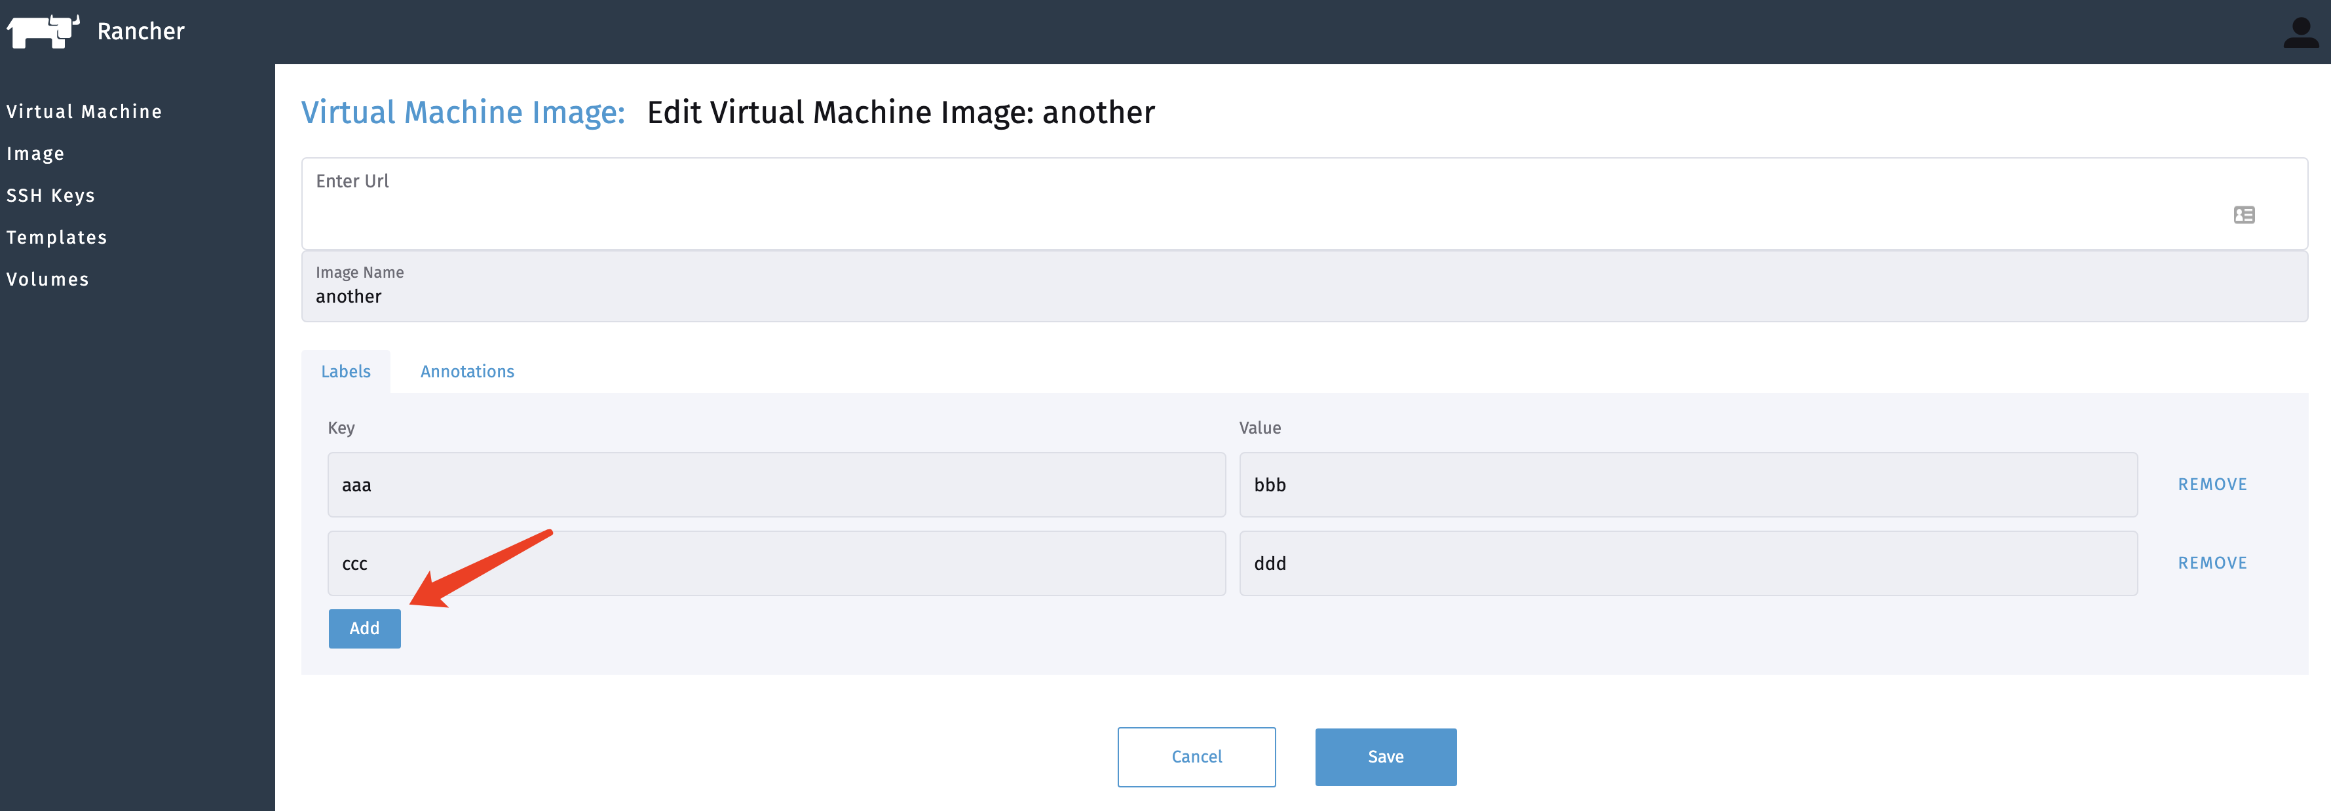Open Virtual Machine in sidebar
The height and width of the screenshot is (811, 2331).
[84, 111]
